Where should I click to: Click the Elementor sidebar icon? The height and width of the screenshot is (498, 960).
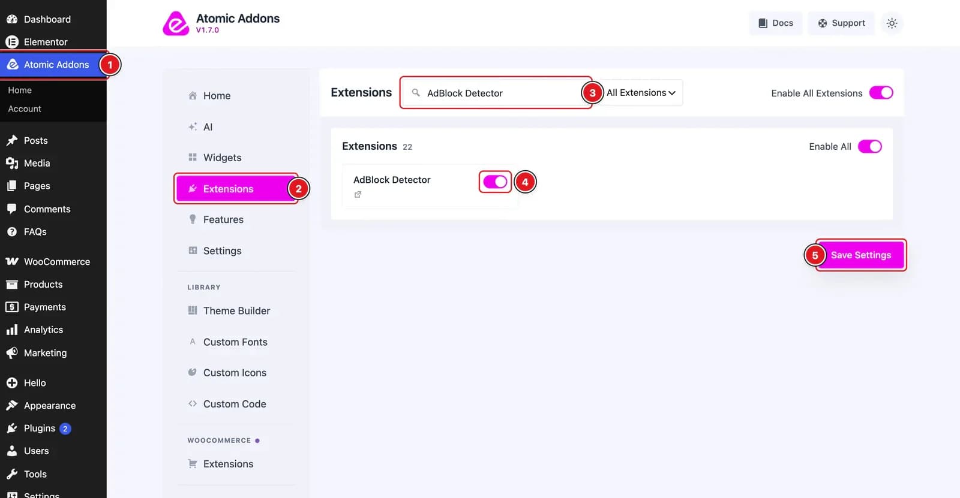click(12, 42)
